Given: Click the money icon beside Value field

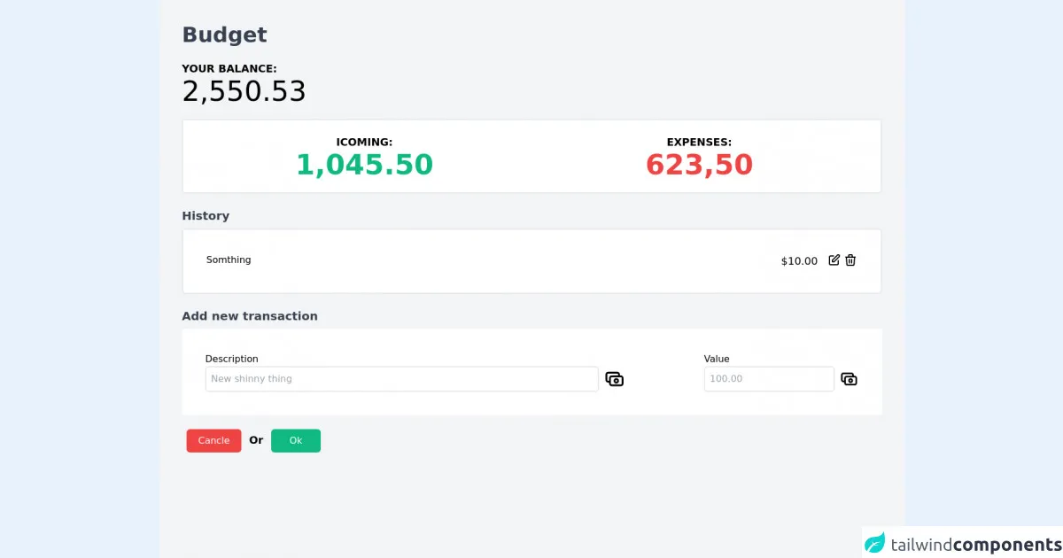Looking at the screenshot, I should click(x=849, y=379).
